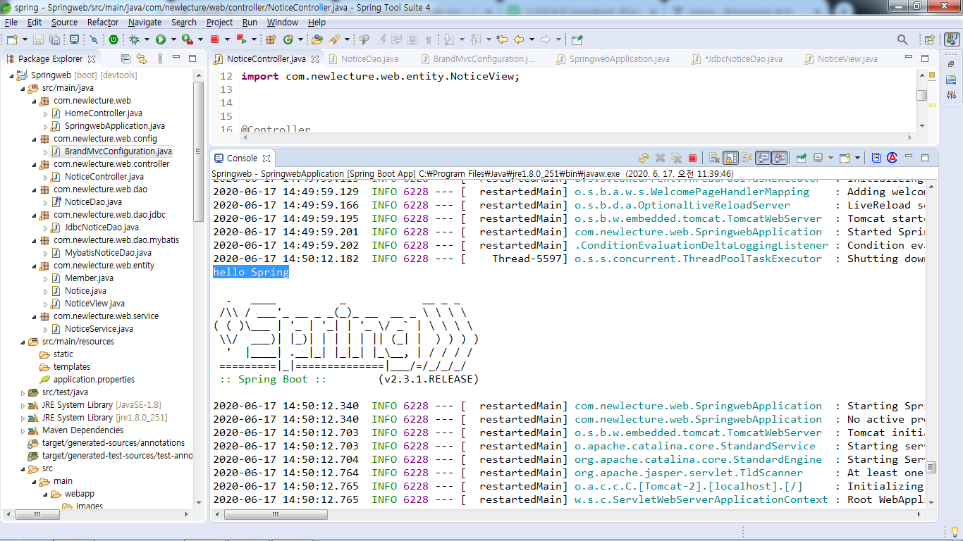The width and height of the screenshot is (963, 541).
Task: Toggle Show Console on standard output change
Action: tap(763, 158)
